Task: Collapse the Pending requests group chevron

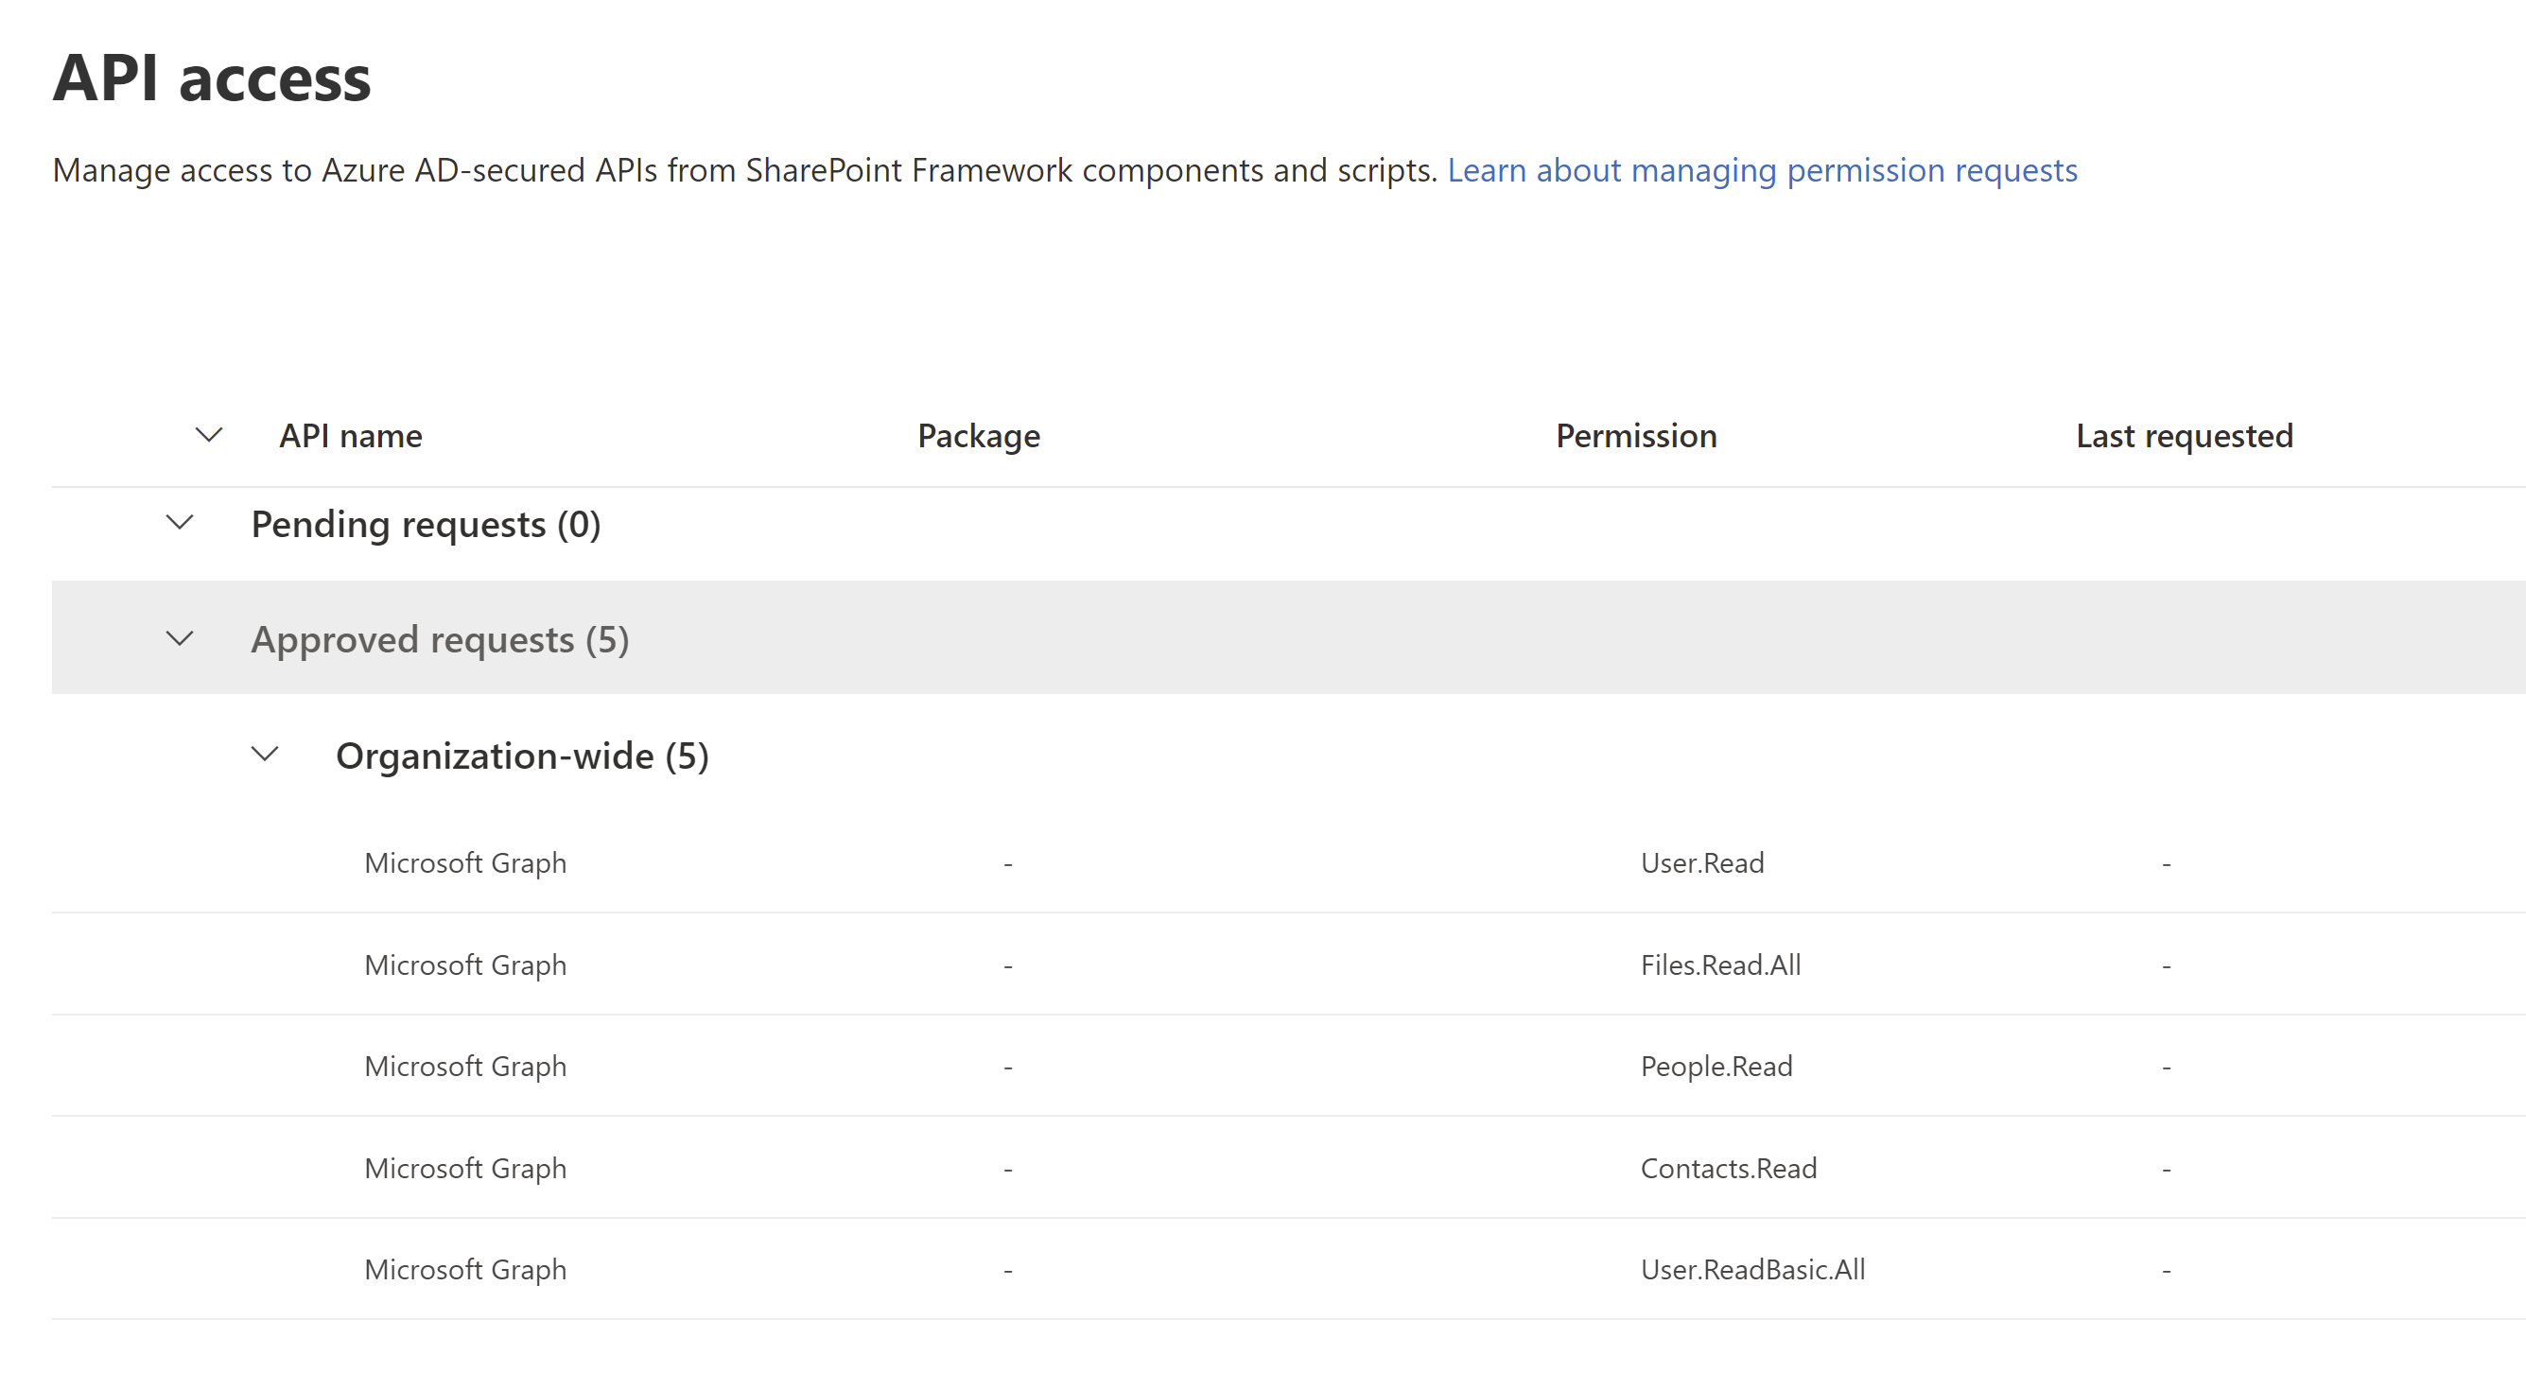Action: 180,523
